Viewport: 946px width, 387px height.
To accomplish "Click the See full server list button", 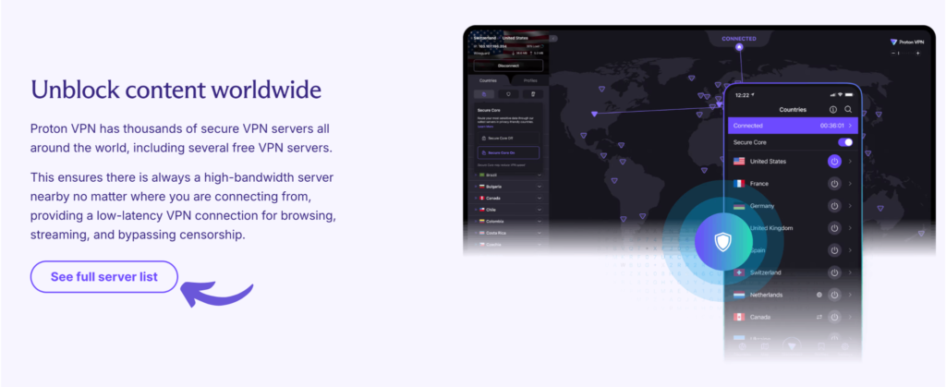I will click(x=103, y=277).
